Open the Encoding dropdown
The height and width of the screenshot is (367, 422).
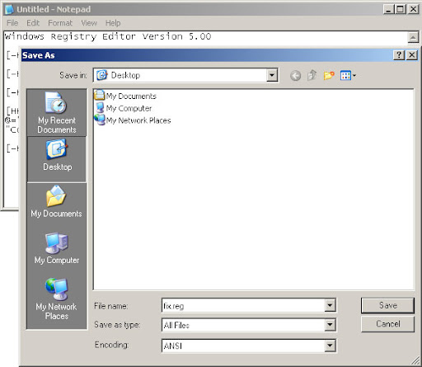[330, 346]
